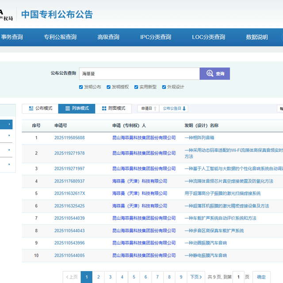Click 确定 to confirm page jump
This screenshot has width=283, height=283.
(x=261, y=277)
